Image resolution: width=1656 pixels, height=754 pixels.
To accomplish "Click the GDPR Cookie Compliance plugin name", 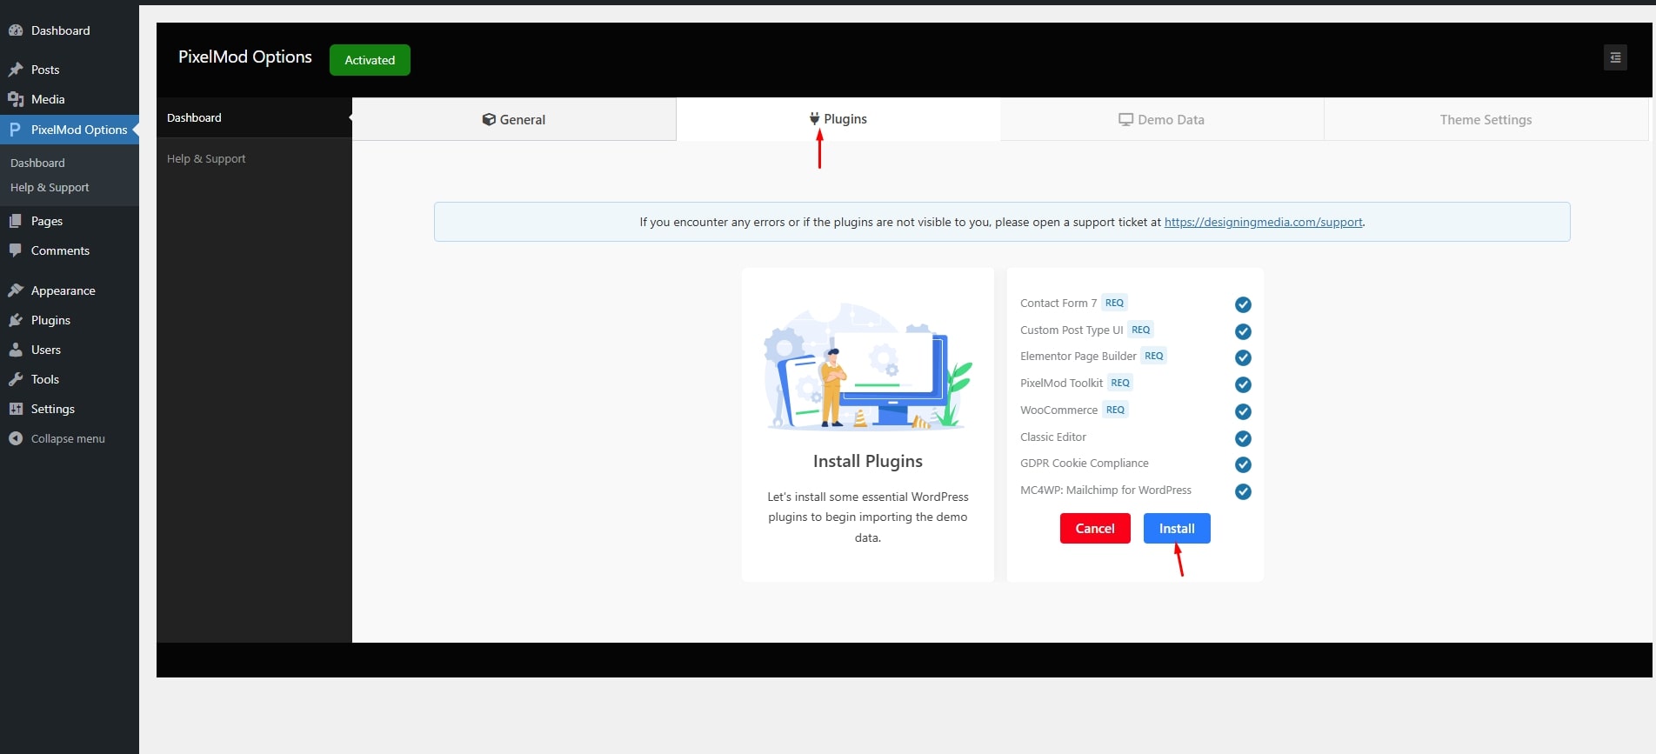I will point(1085,463).
